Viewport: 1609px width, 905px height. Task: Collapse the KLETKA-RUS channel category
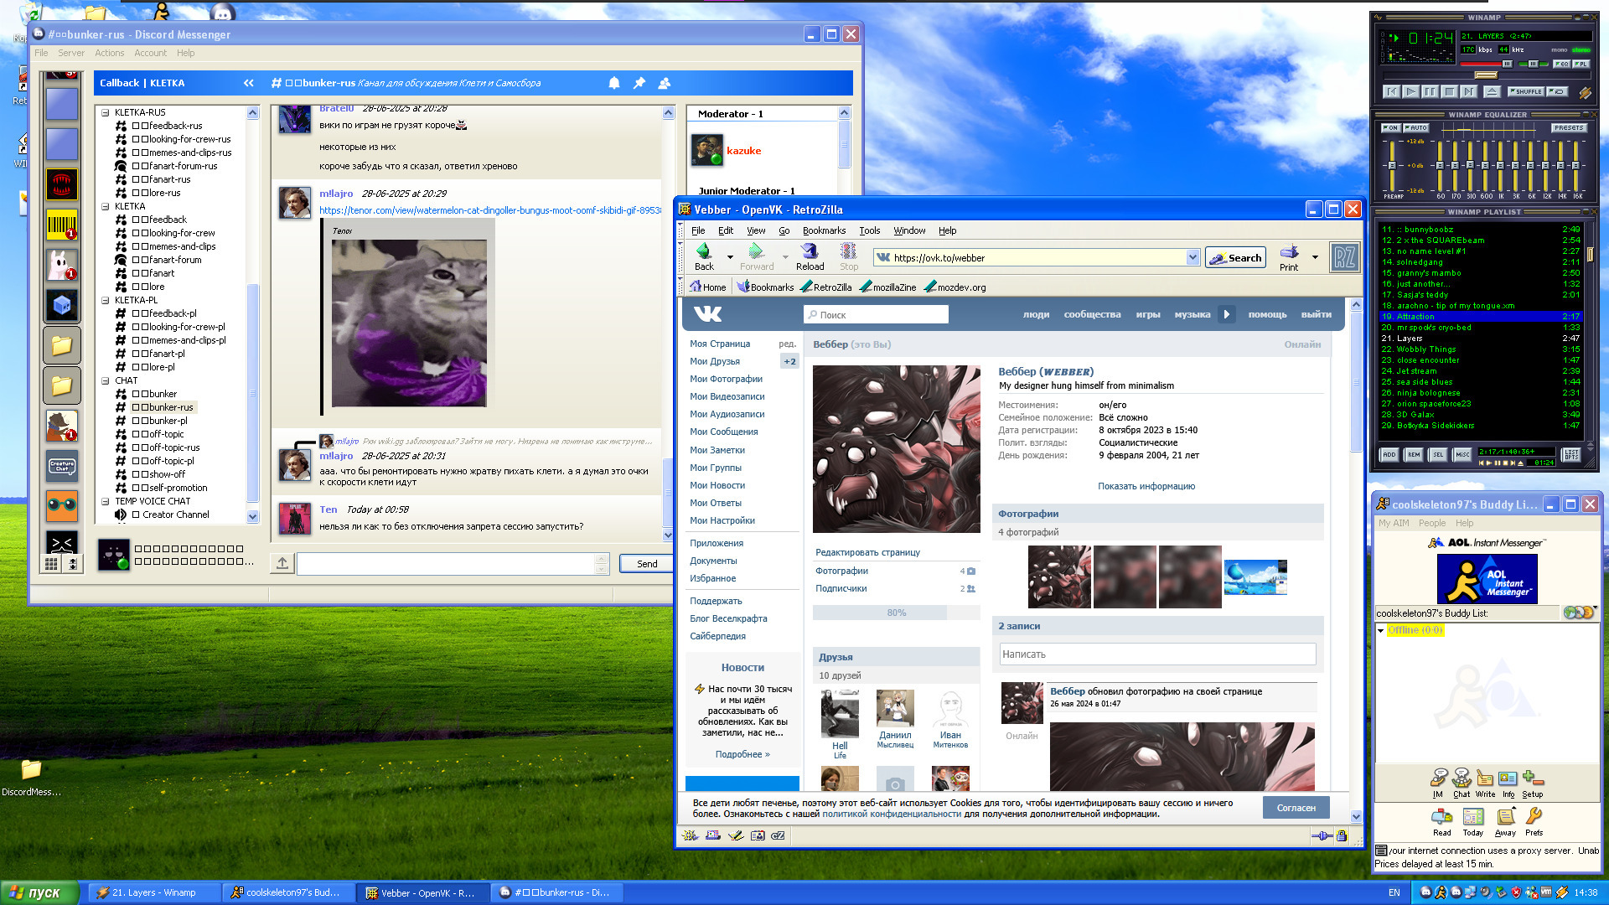[106, 112]
